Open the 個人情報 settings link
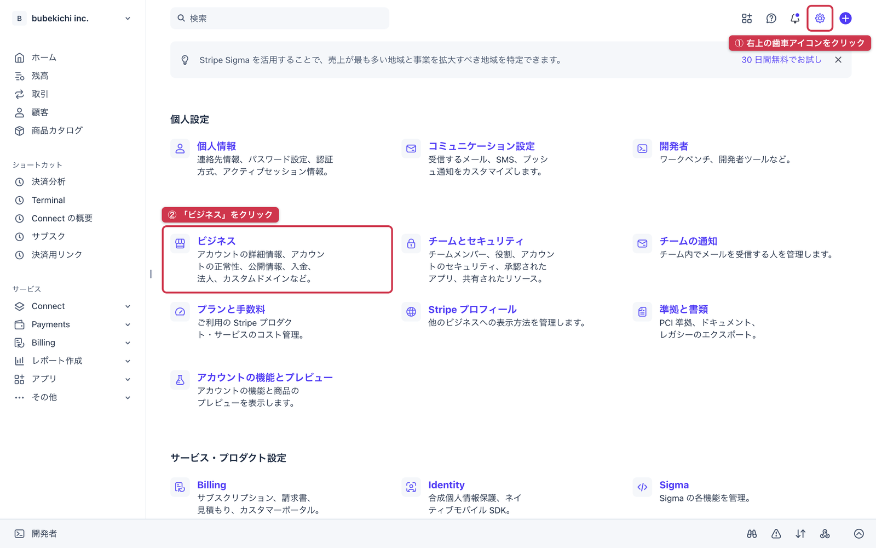876x548 pixels. pyautogui.click(x=217, y=146)
